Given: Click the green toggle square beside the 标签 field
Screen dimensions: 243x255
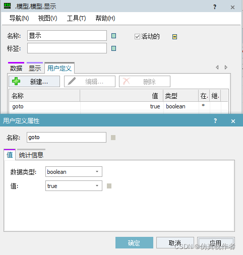Looking at the screenshot, I should point(113,48).
